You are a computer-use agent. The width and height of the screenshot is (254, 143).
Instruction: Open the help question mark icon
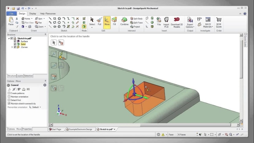coord(245,14)
